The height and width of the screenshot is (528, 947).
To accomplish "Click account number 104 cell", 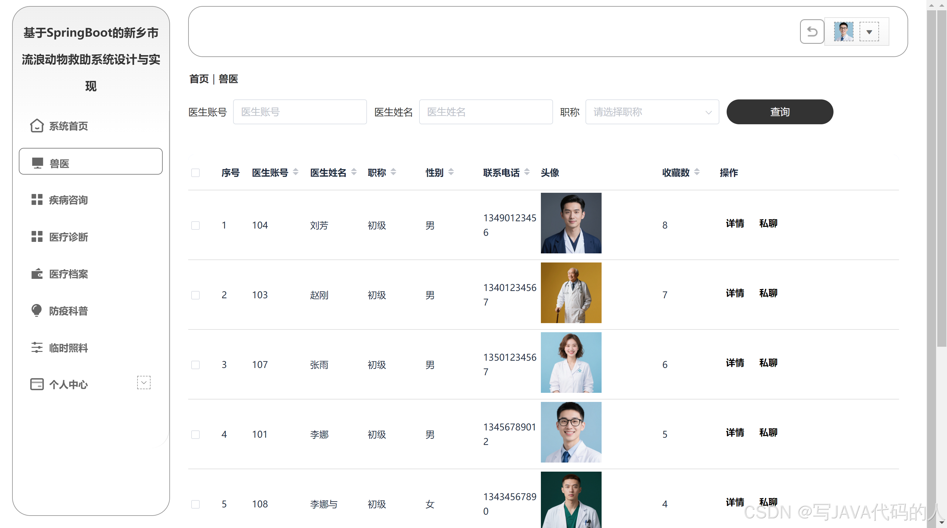I will click(260, 225).
